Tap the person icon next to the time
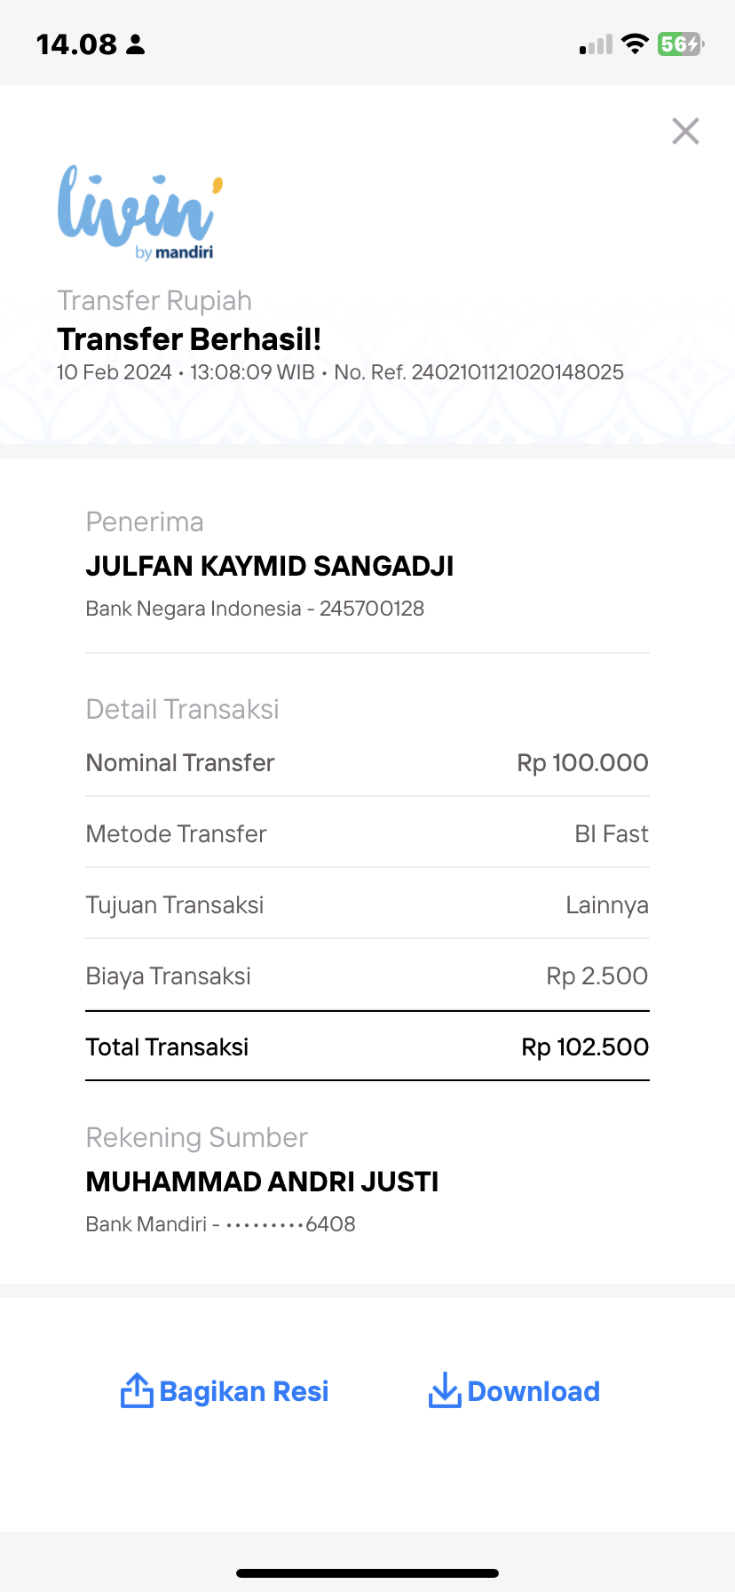This screenshot has height=1592, width=735. coord(135,44)
